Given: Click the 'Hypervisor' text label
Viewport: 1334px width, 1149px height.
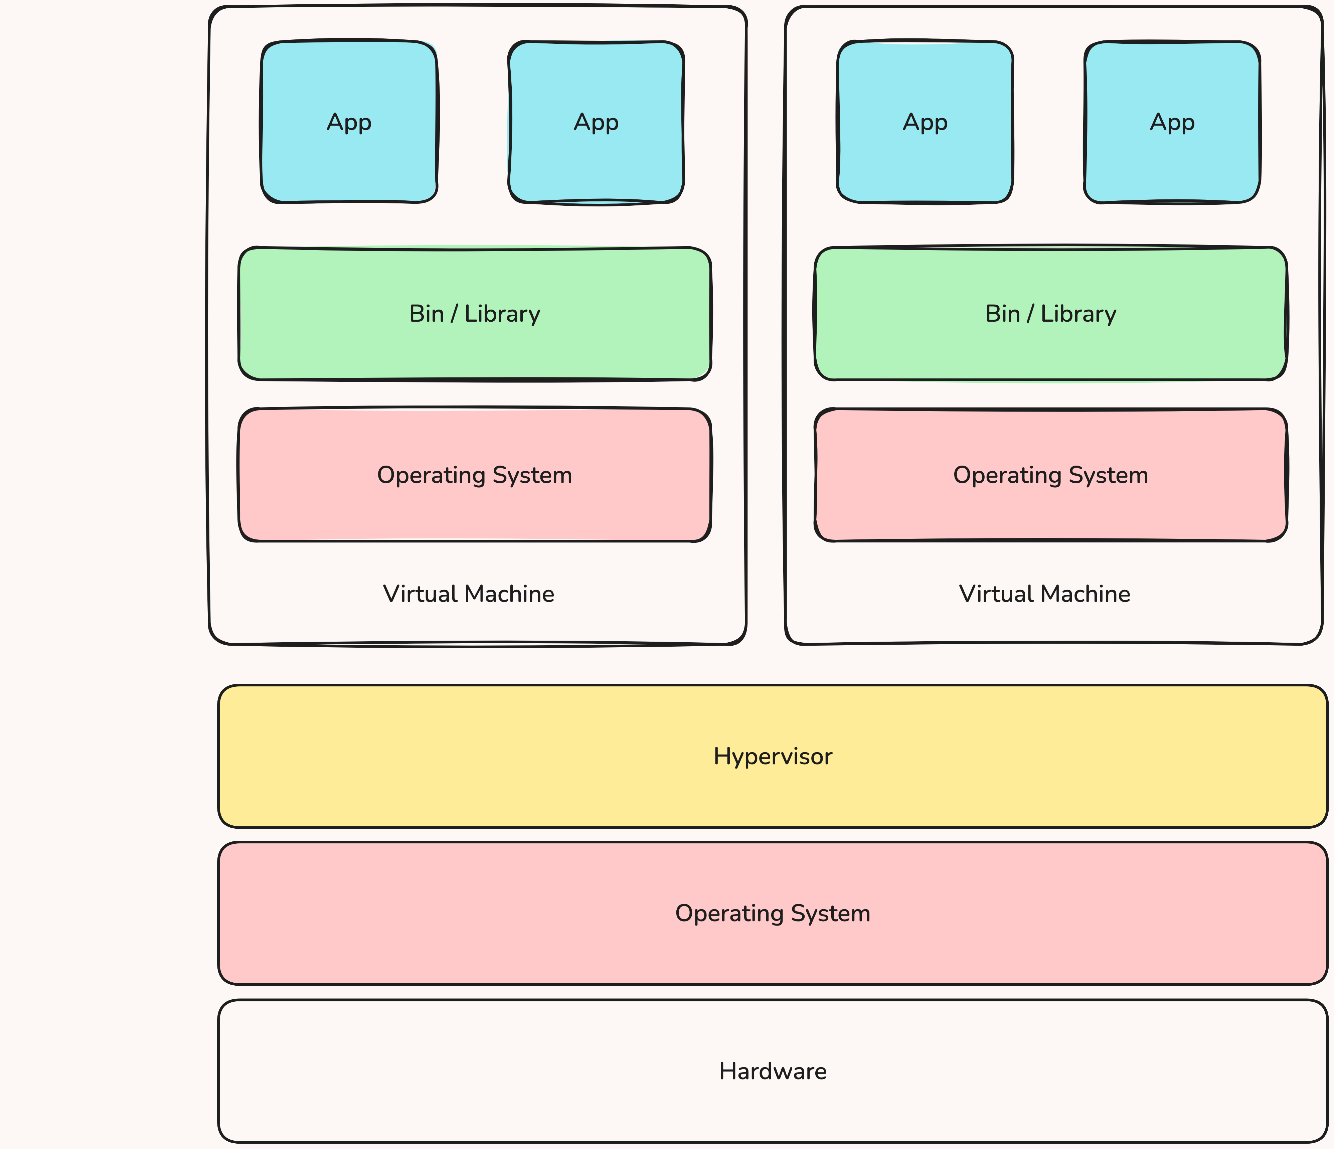Looking at the screenshot, I should point(773,756).
